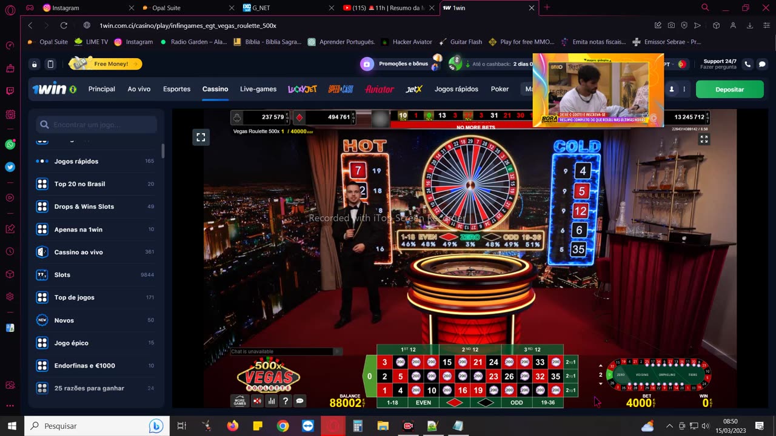This screenshot has height=436, width=776.
Task: Open the game chat bubble icon
Action: 299,401
